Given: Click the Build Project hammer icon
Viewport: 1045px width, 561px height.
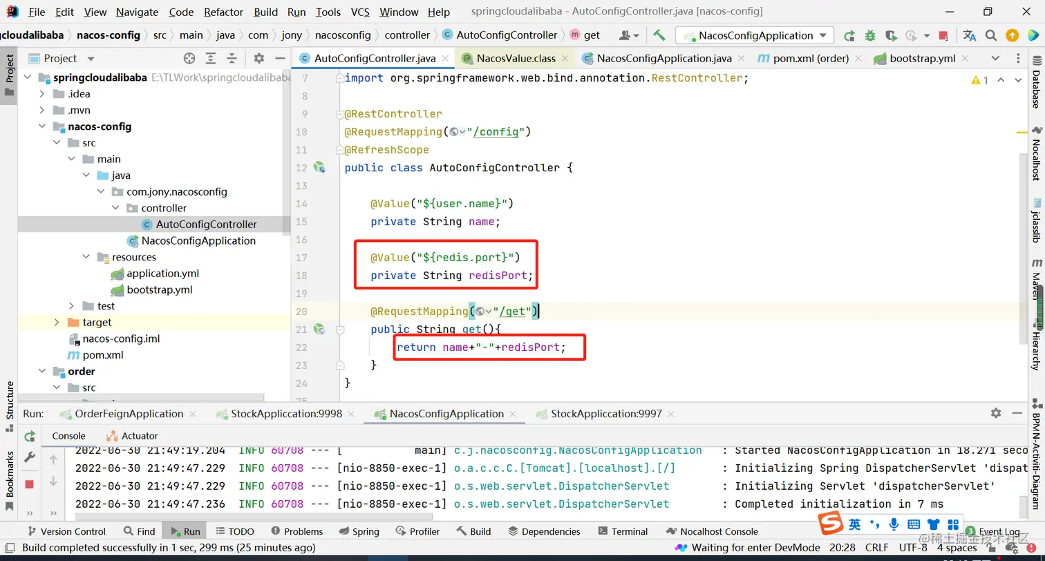Looking at the screenshot, I should pyautogui.click(x=659, y=35).
